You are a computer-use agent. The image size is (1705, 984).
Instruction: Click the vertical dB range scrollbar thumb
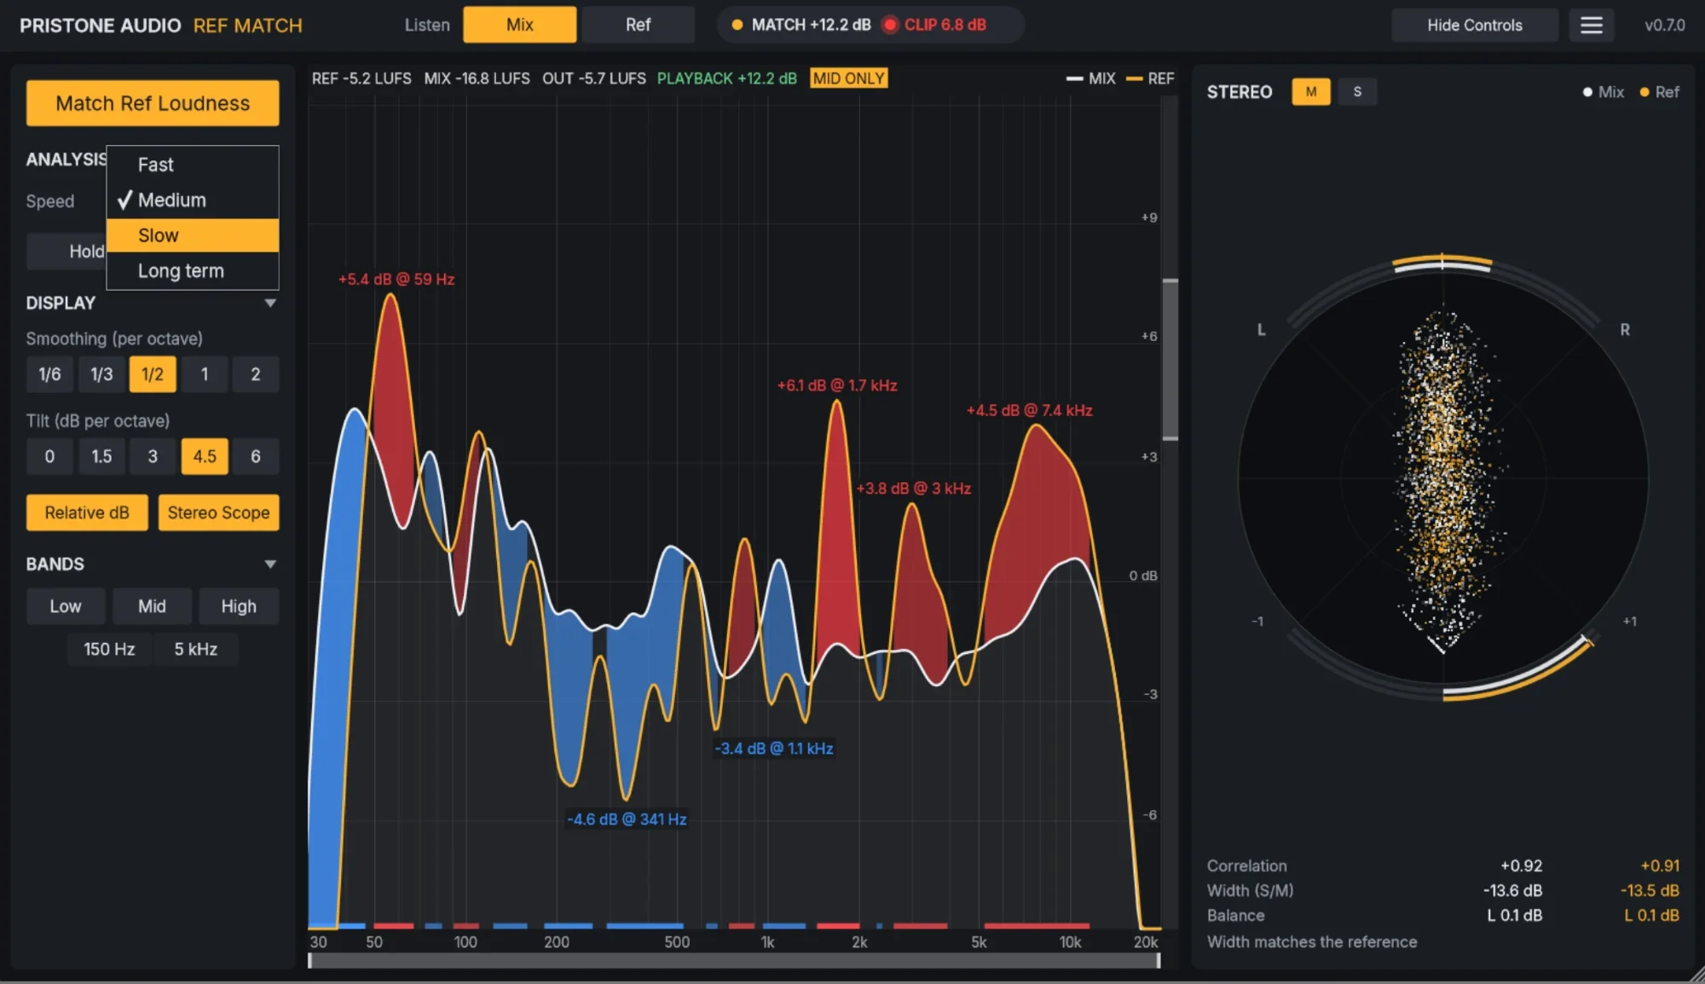1170,359
